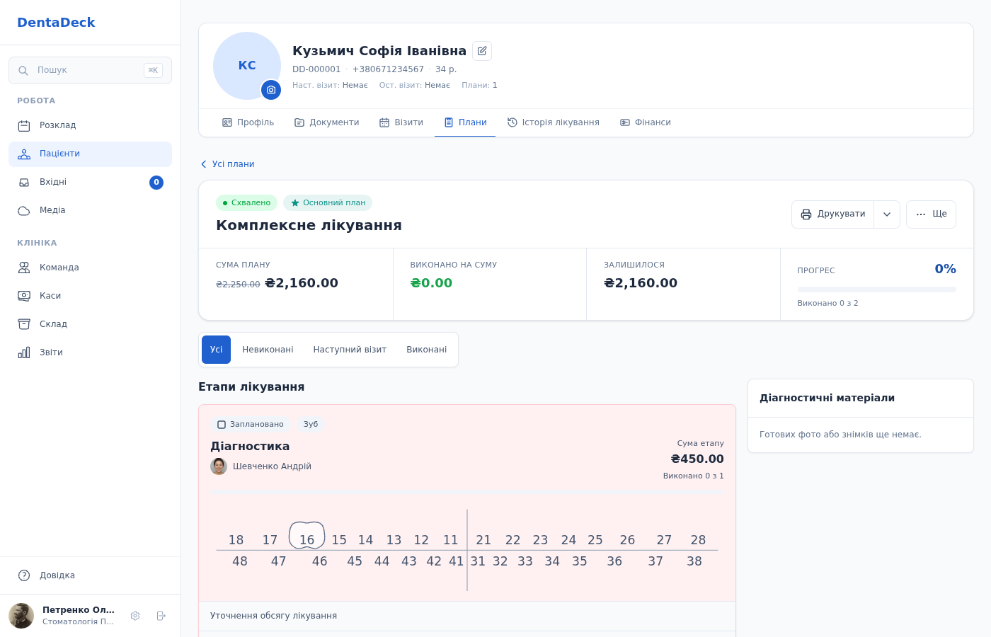Show Наступний візит stages
The image size is (991, 637).
(x=350, y=350)
